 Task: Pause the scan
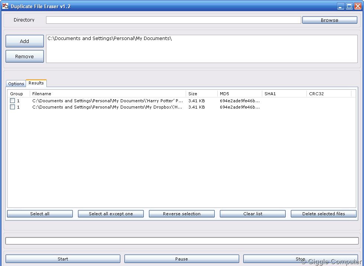(182, 259)
